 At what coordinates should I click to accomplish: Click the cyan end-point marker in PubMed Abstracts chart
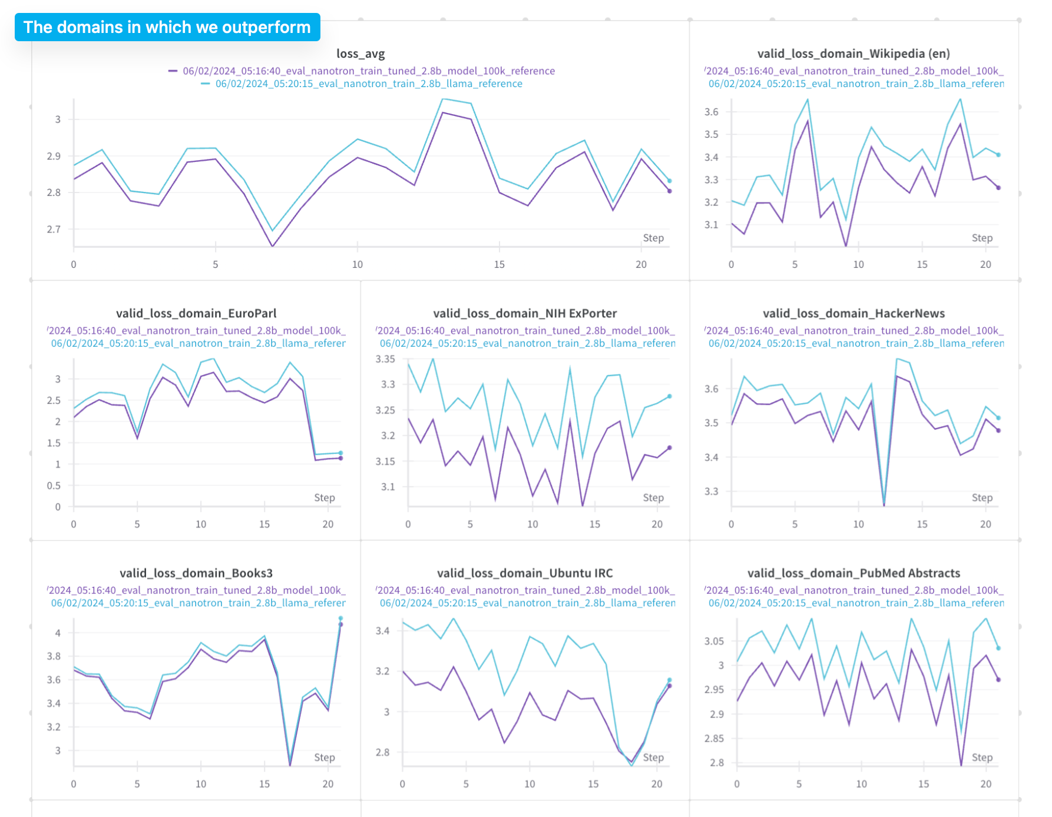(999, 648)
